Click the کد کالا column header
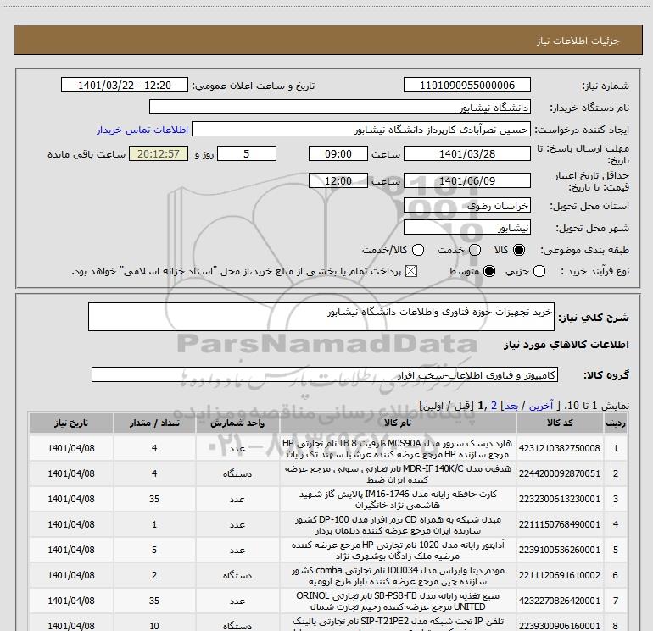 pyautogui.click(x=560, y=423)
